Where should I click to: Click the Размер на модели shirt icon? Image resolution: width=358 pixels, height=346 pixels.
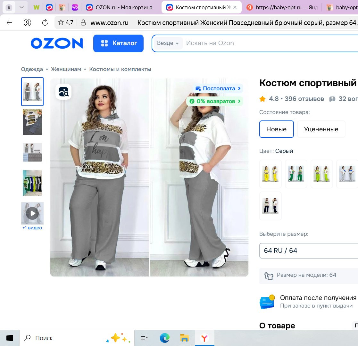pyautogui.click(x=269, y=276)
